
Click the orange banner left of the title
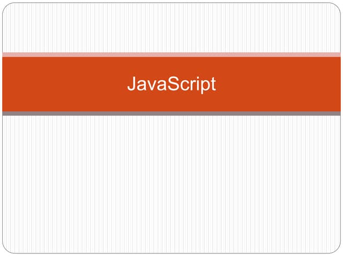pyautogui.click(x=64, y=84)
